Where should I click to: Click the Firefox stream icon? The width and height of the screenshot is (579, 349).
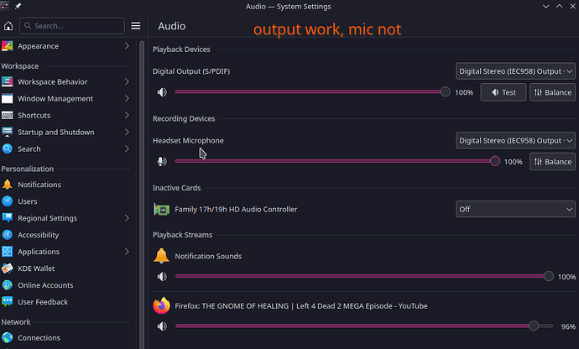[x=161, y=306]
